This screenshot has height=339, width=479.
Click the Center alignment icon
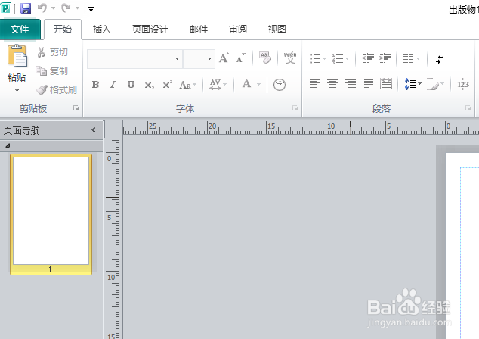click(x=332, y=84)
